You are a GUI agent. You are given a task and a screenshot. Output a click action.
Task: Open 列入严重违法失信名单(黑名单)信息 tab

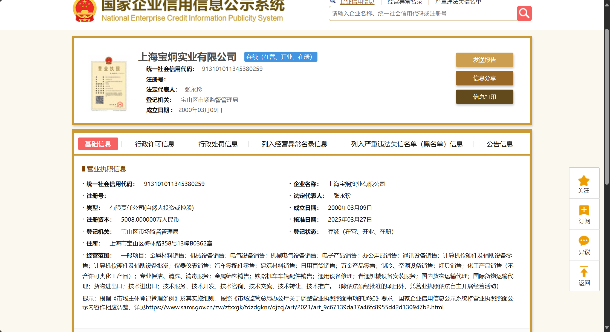pyautogui.click(x=407, y=144)
